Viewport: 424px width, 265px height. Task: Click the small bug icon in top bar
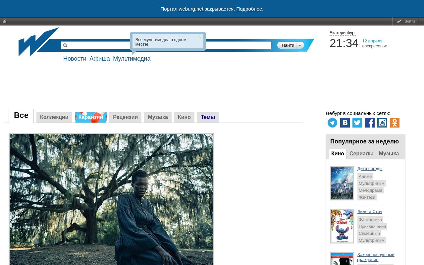click(5, 22)
